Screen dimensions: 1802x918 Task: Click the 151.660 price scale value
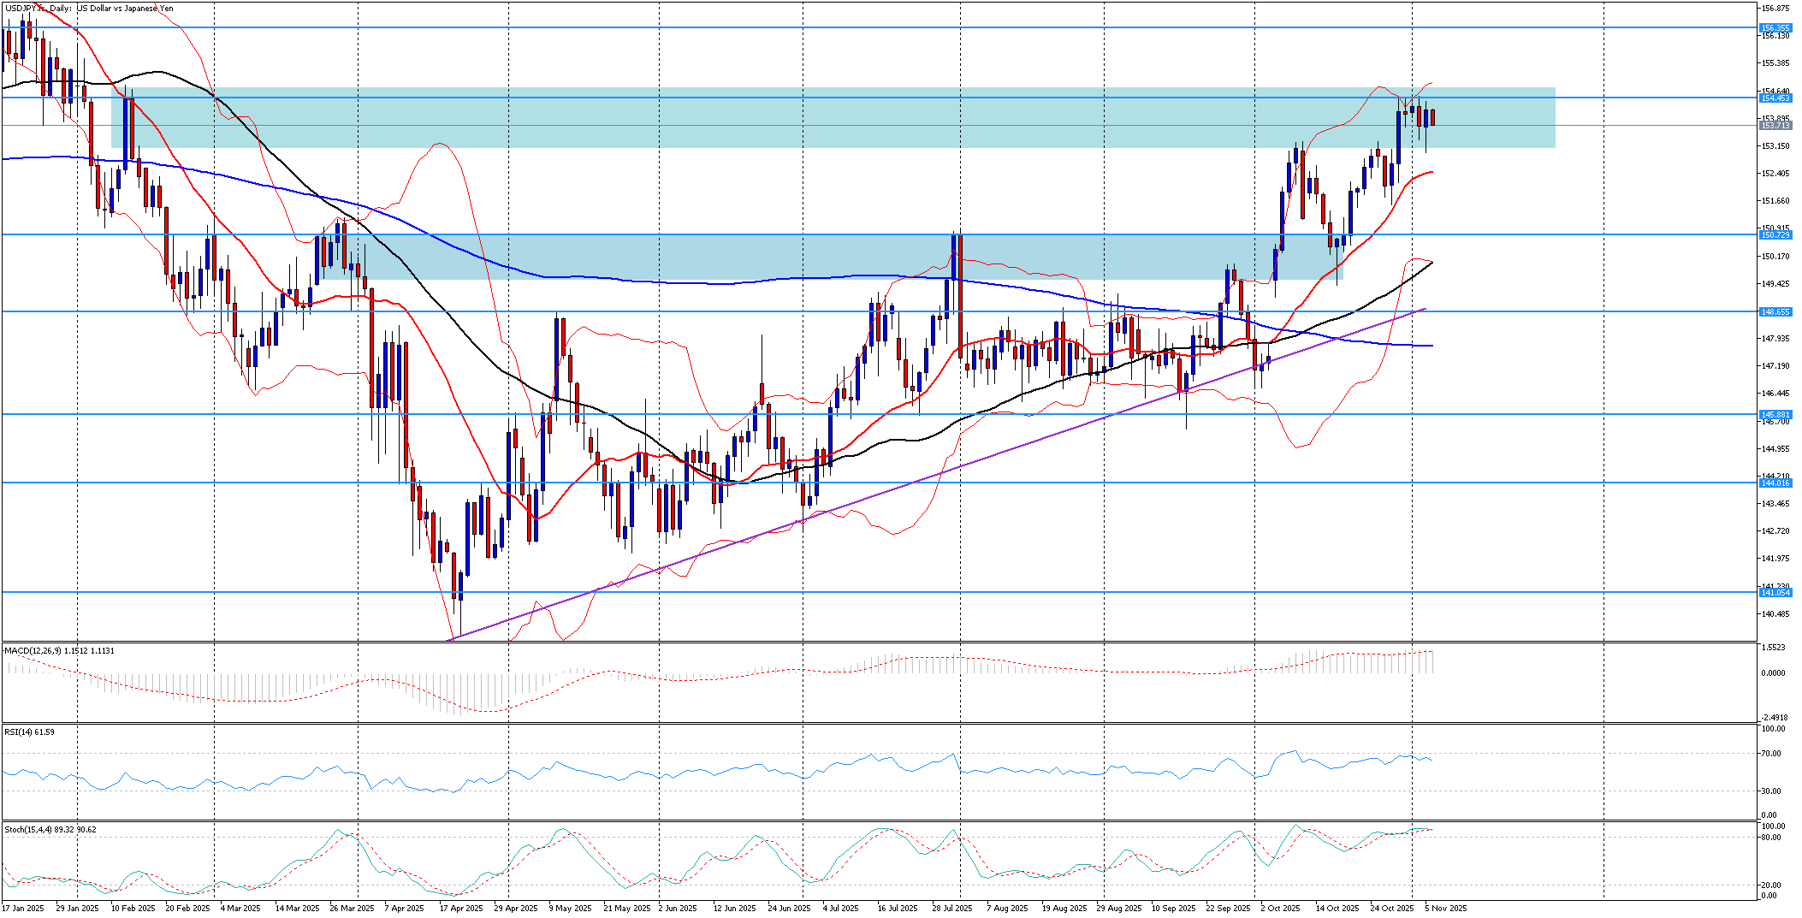(1775, 201)
